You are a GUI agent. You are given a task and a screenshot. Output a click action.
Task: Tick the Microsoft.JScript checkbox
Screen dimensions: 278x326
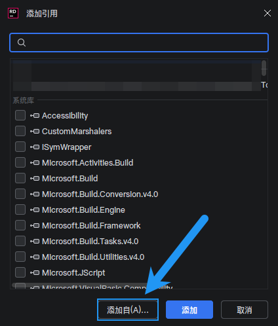(x=20, y=272)
